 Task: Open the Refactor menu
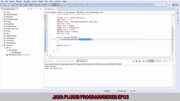(19, 1)
